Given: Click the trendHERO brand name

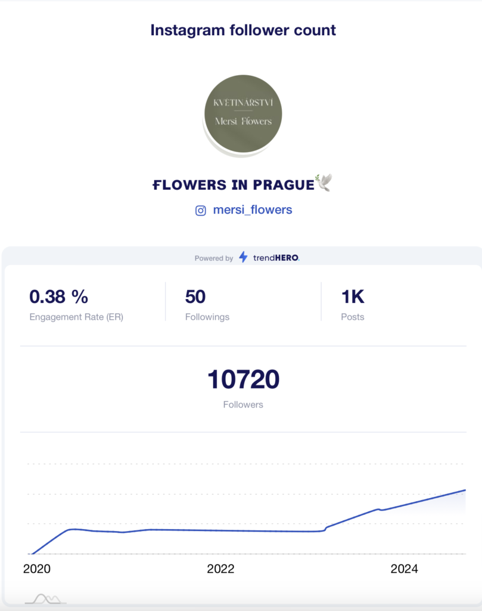Looking at the screenshot, I should coord(275,258).
